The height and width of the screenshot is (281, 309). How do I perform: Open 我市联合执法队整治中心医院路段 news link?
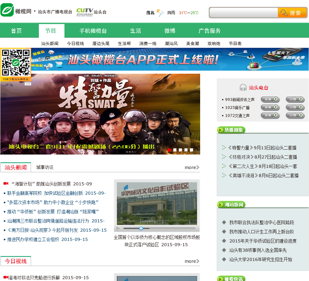point(262,222)
